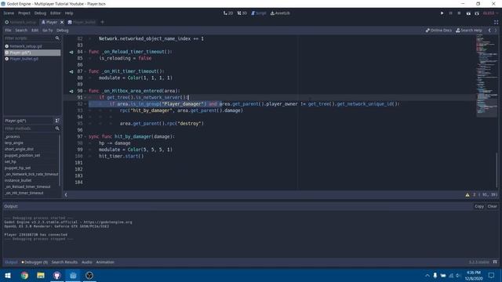Toggle the scripts panel arrow
502x282 pixels.
tap(66, 195)
